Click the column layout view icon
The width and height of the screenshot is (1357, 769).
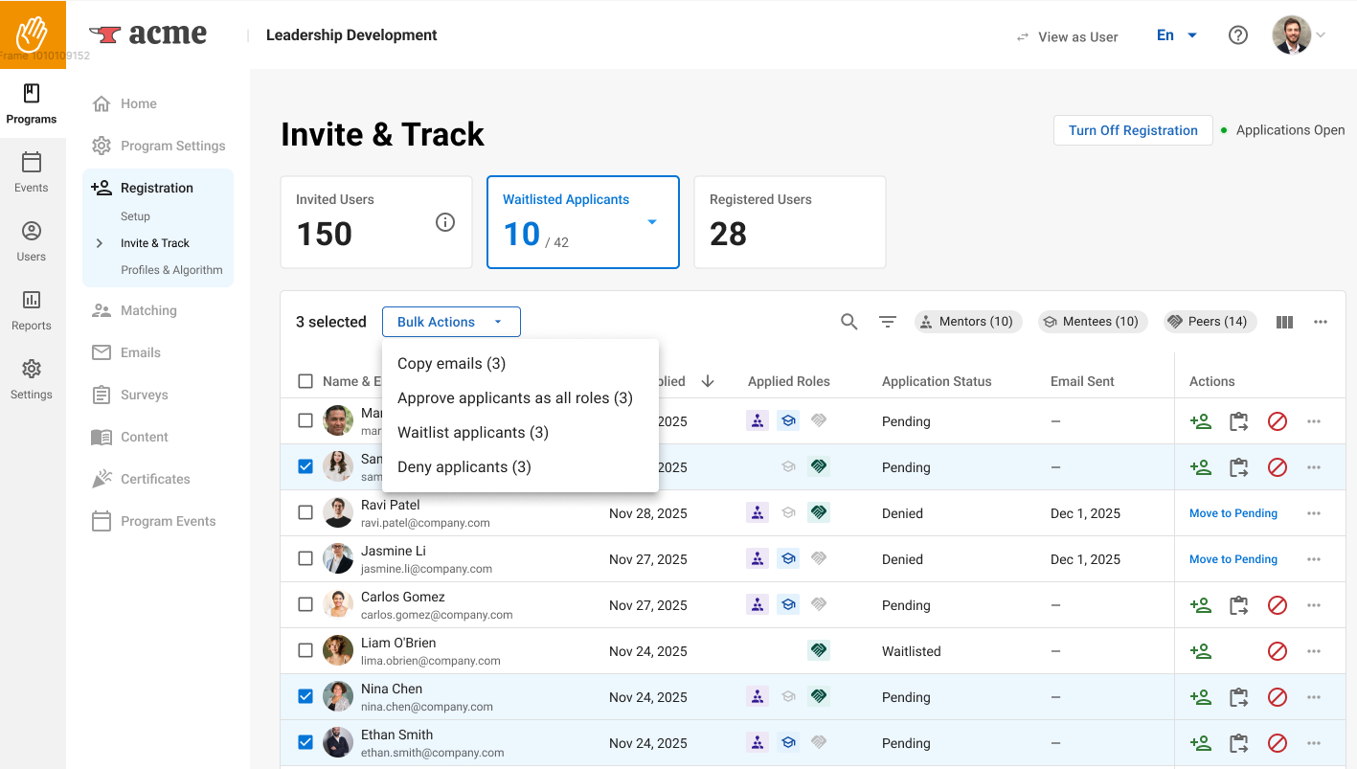point(1284,322)
